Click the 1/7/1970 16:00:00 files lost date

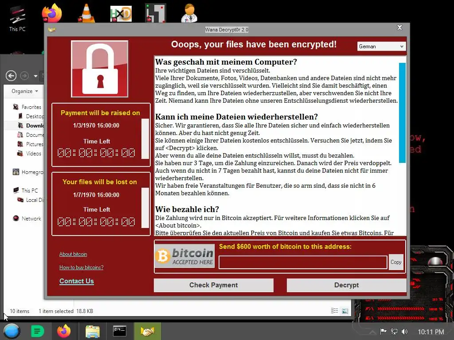coord(96,195)
